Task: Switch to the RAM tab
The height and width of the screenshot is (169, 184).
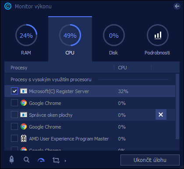Action: [x=26, y=39]
